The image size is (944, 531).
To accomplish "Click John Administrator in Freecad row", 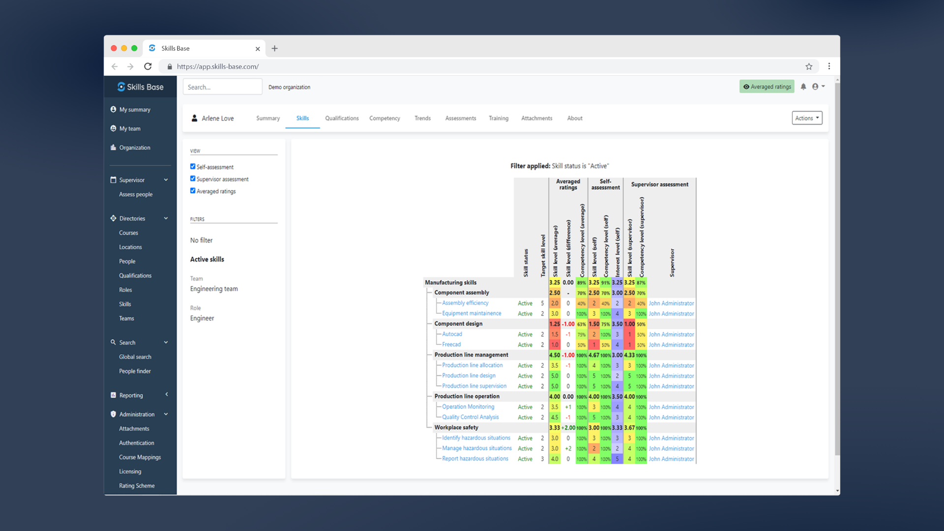I will [671, 345].
